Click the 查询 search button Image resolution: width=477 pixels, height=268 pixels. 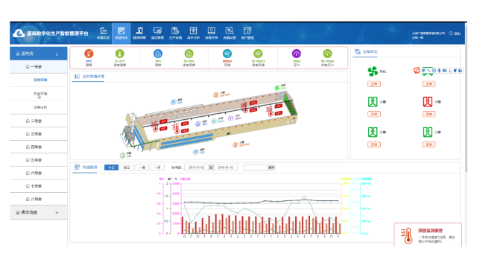point(271,167)
